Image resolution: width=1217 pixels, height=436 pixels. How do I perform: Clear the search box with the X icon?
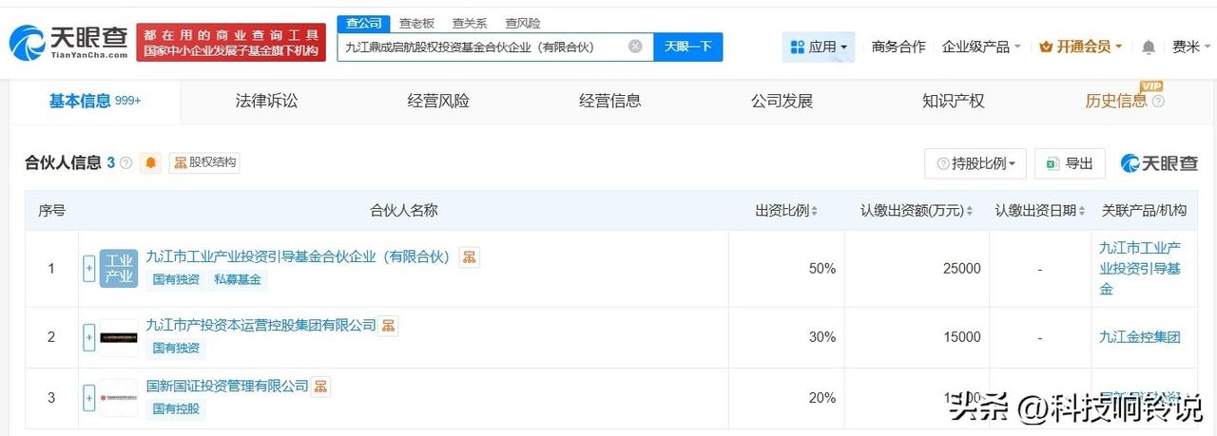click(635, 46)
